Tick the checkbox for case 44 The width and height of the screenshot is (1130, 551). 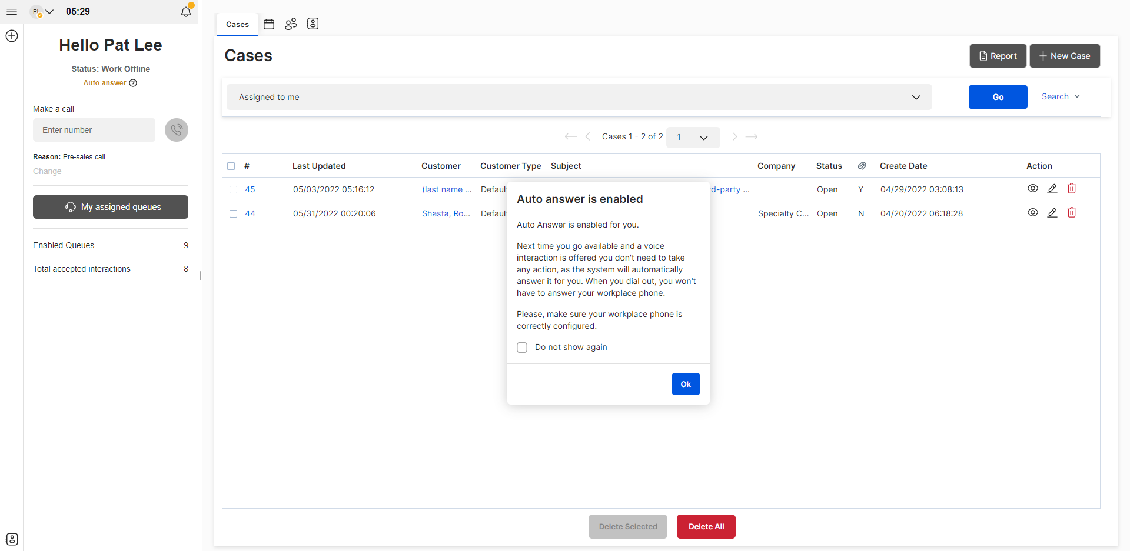coord(234,214)
